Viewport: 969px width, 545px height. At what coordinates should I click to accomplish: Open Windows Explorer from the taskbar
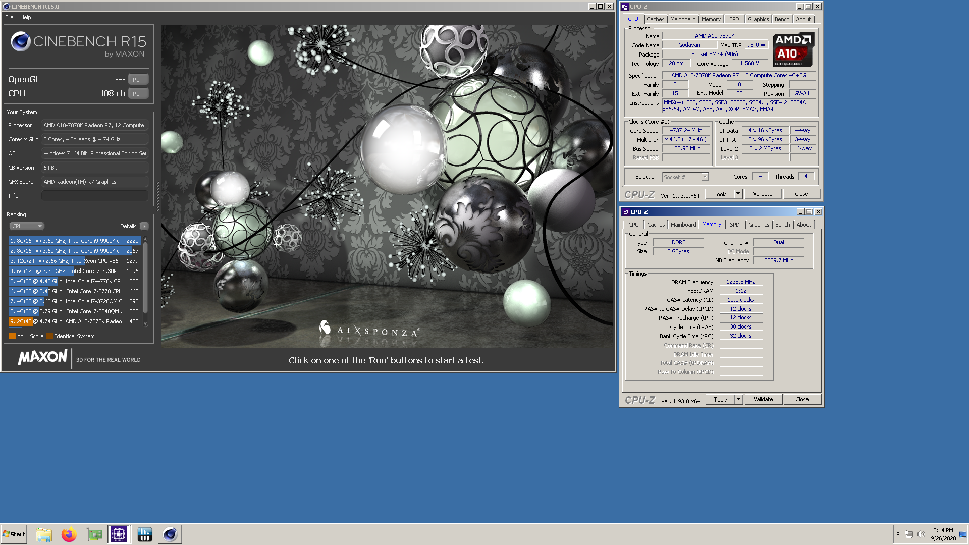coord(44,535)
